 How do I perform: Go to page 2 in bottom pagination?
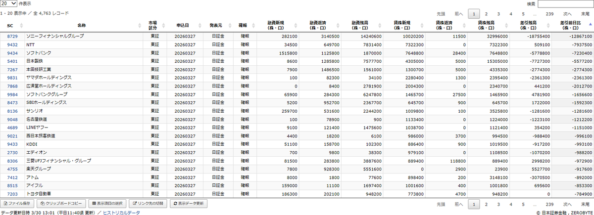pos(486,204)
